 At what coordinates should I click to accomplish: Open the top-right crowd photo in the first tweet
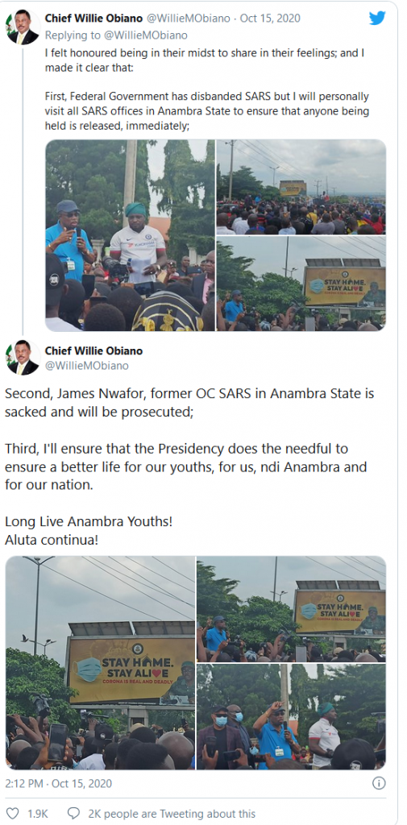point(301,187)
